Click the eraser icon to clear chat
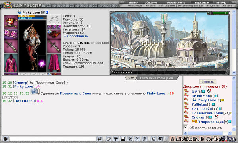The image size is (238, 143). click(x=108, y=139)
